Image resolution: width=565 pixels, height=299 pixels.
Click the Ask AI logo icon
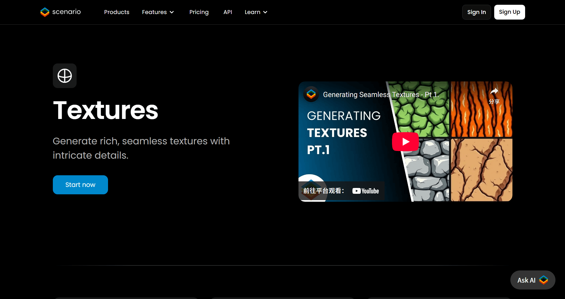[x=544, y=280]
